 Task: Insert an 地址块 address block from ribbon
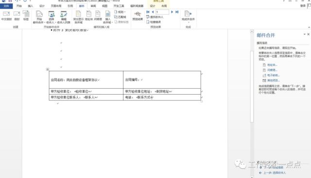pyautogui.click(x=89, y=16)
